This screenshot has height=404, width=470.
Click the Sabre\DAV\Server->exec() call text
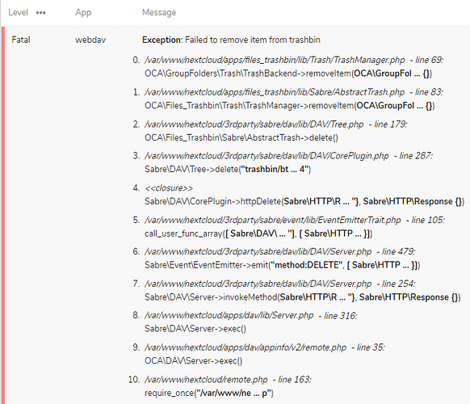pos(195,329)
